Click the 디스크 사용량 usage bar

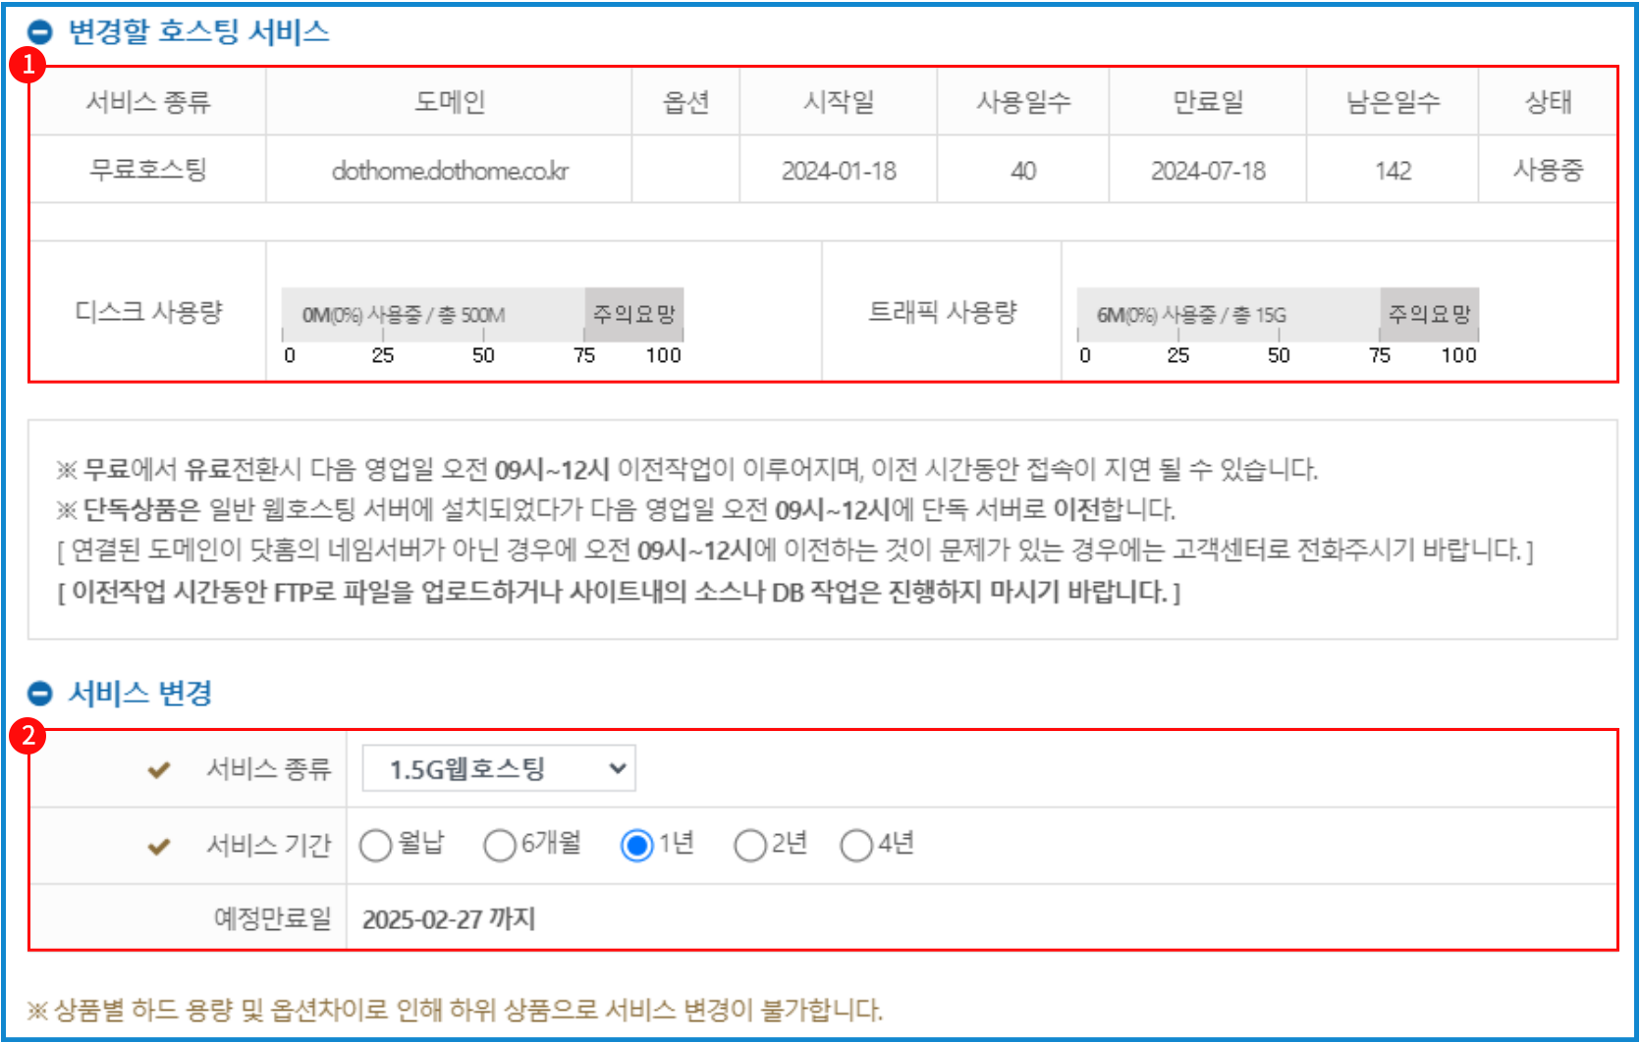482,315
